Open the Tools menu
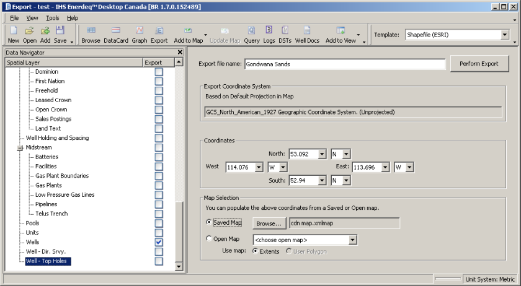 [x=53, y=18]
